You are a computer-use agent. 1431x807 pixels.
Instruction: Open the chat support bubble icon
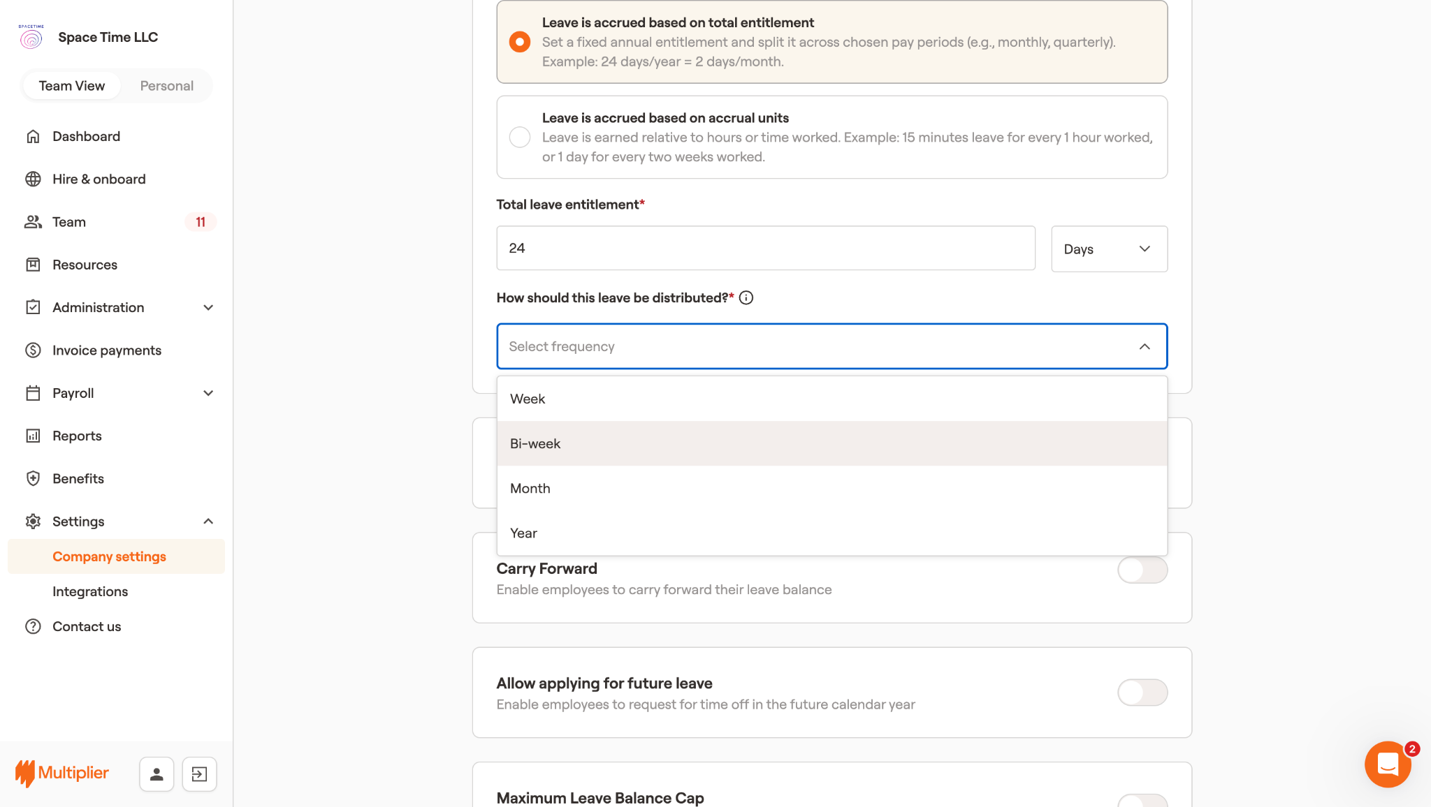pyautogui.click(x=1388, y=764)
